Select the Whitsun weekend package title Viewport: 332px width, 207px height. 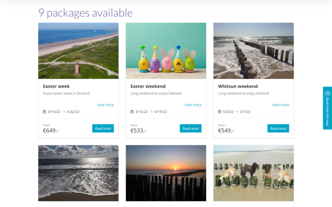coord(238,86)
